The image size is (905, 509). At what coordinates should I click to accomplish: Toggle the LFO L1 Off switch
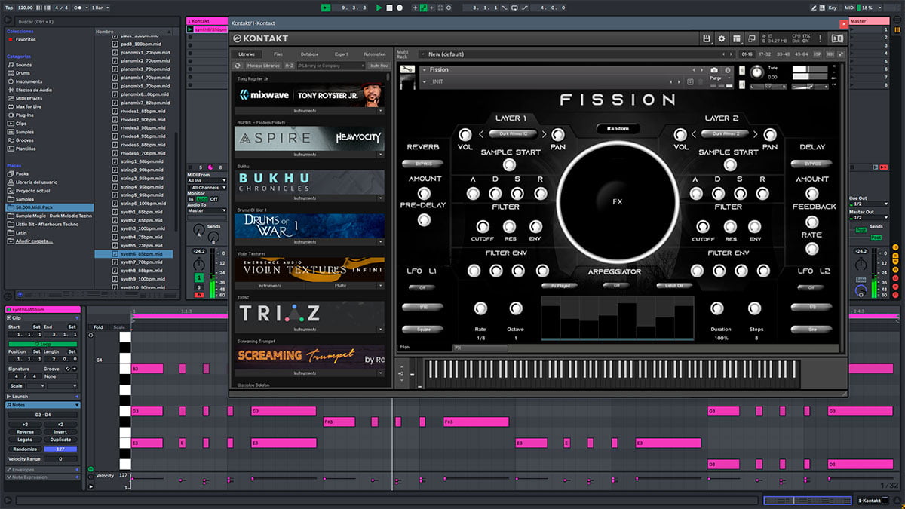422,287
